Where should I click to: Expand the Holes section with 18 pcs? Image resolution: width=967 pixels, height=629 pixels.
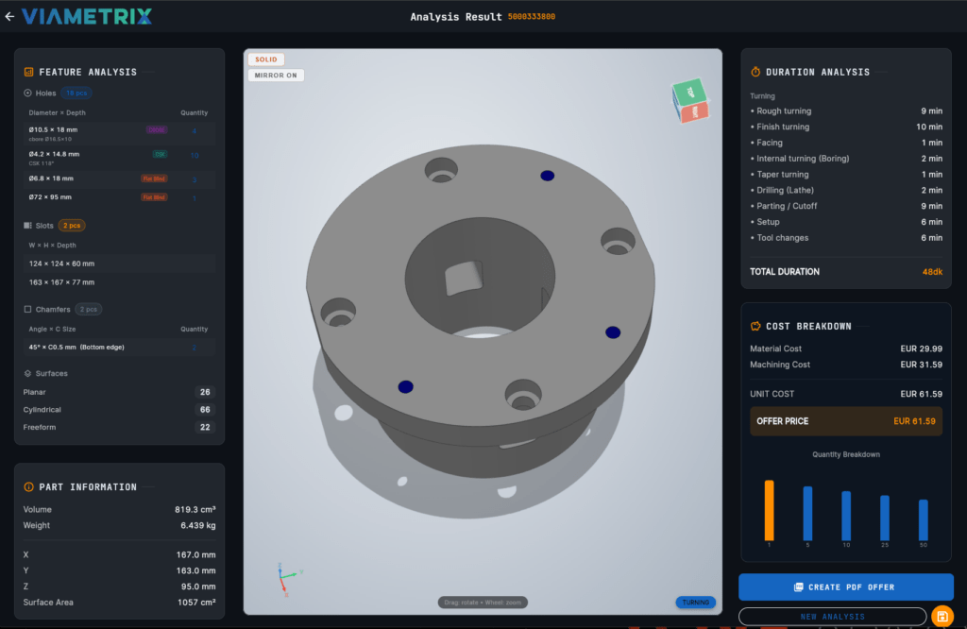tap(57, 93)
